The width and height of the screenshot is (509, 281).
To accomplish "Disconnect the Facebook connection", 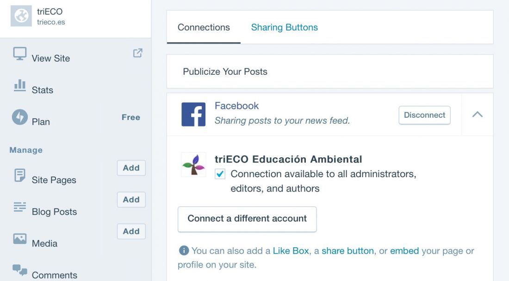I will tap(424, 115).
